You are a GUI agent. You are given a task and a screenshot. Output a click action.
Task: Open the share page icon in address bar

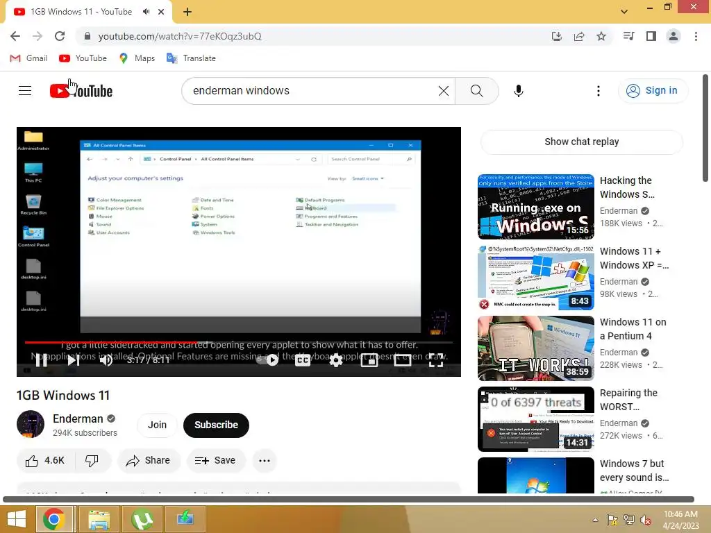(579, 36)
